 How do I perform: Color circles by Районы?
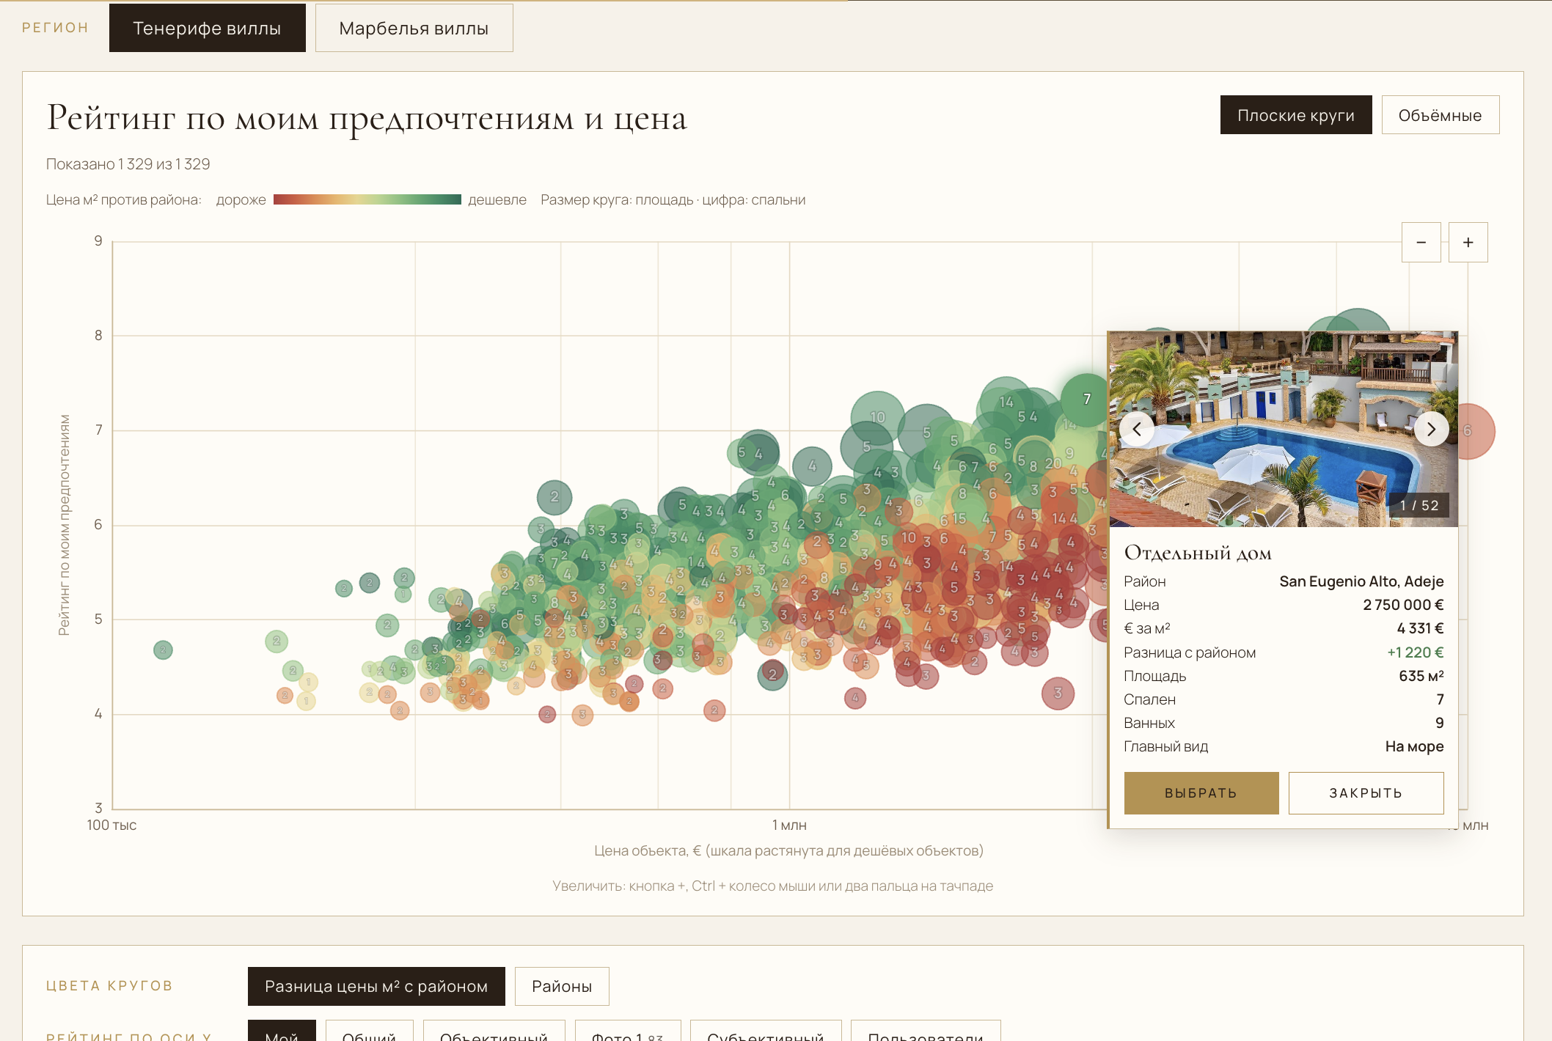(562, 986)
